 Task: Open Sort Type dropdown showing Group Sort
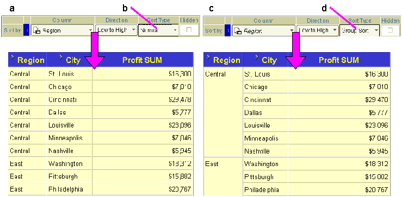[x=360, y=30]
